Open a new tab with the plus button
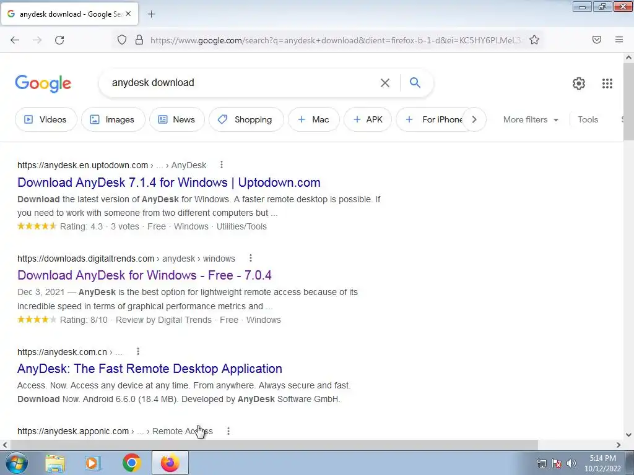 pyautogui.click(x=151, y=14)
